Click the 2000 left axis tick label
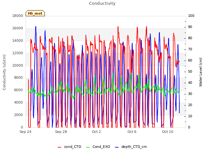 [x=19, y=115]
